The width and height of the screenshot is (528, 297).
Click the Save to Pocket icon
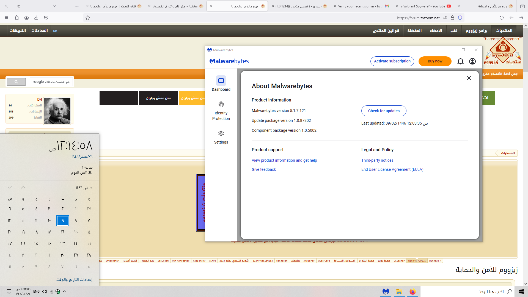[46, 18]
